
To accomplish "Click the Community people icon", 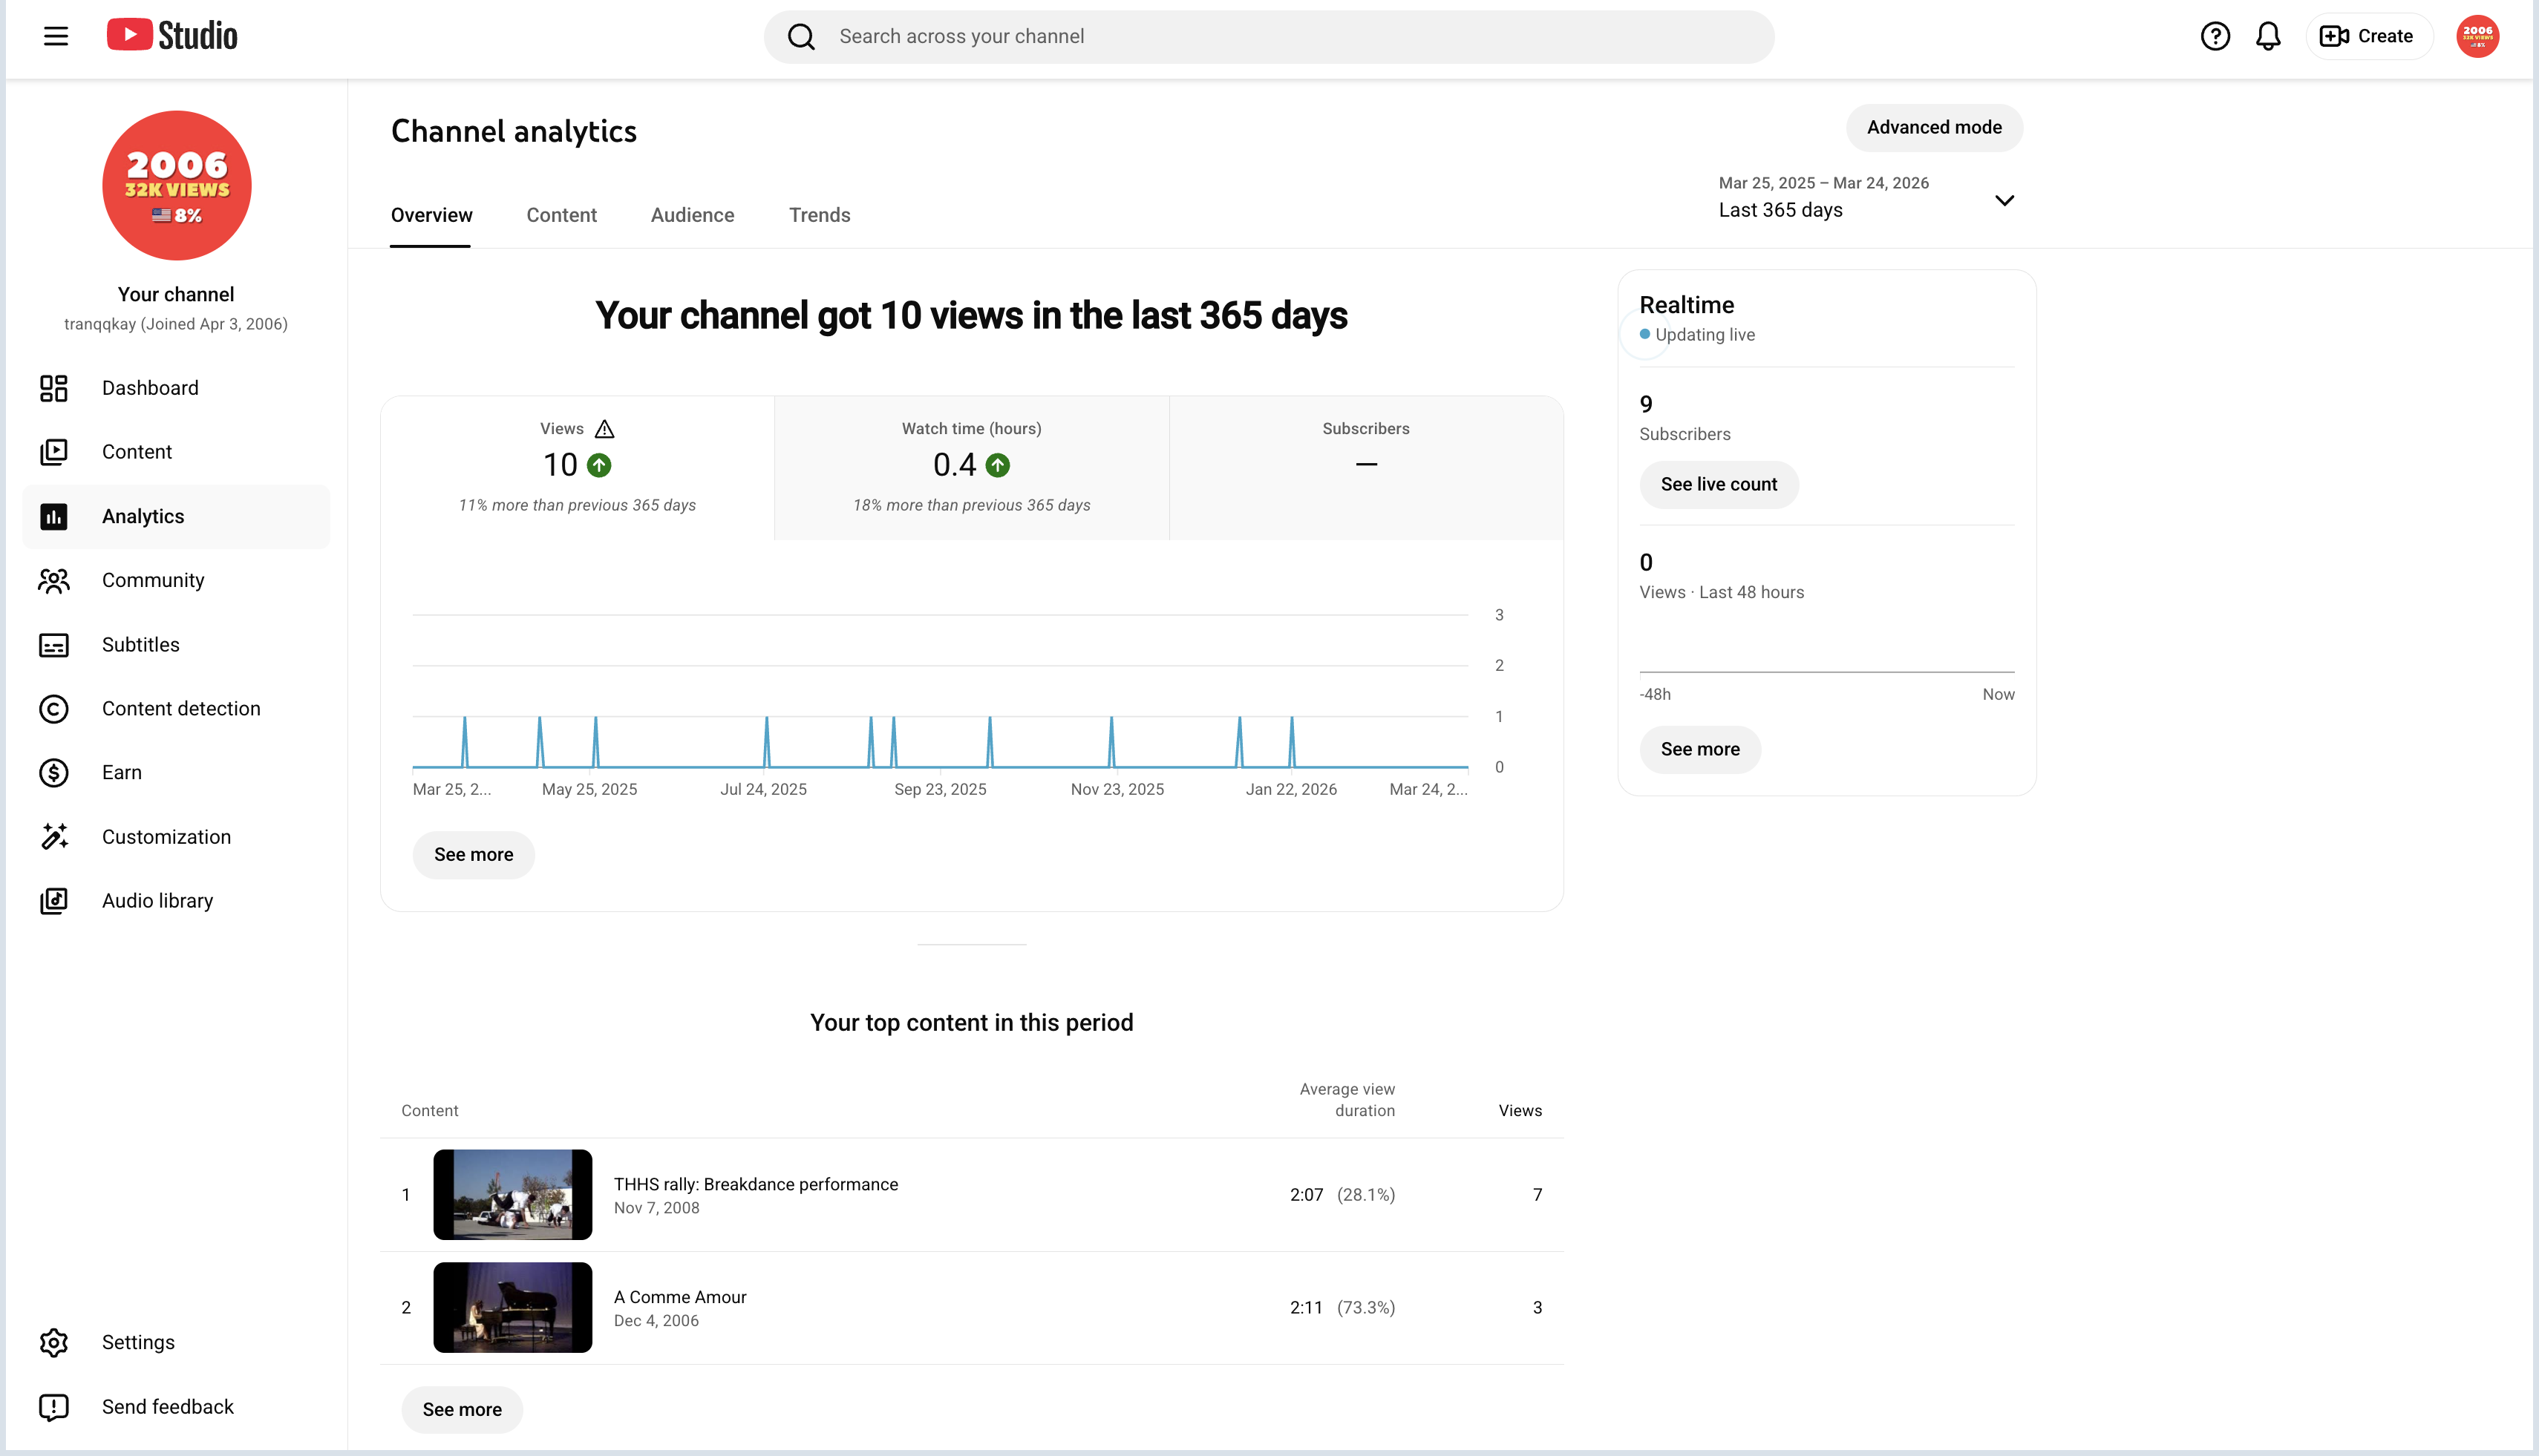I will coord(54,580).
